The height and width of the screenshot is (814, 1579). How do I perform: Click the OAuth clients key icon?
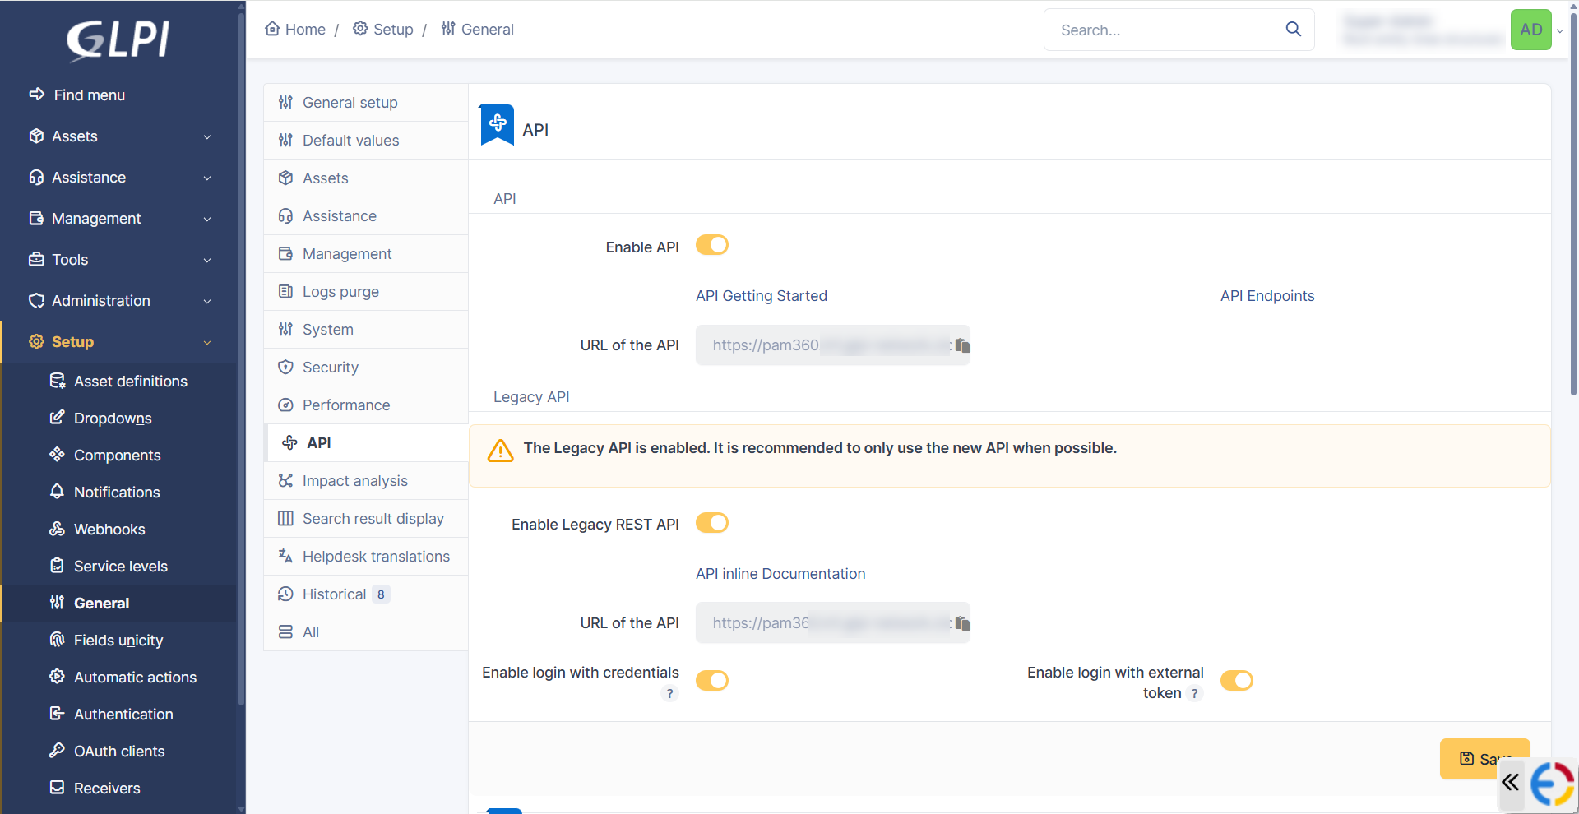tap(57, 751)
